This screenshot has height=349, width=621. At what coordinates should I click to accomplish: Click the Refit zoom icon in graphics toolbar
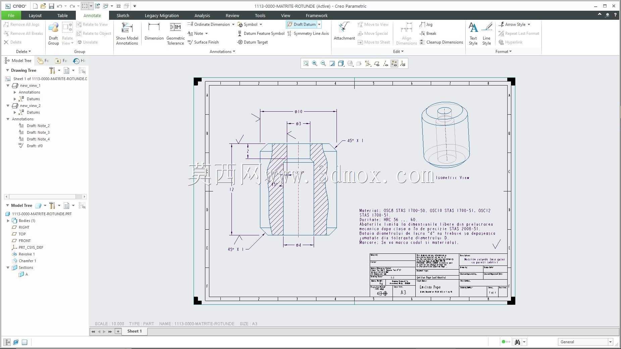[306, 64]
